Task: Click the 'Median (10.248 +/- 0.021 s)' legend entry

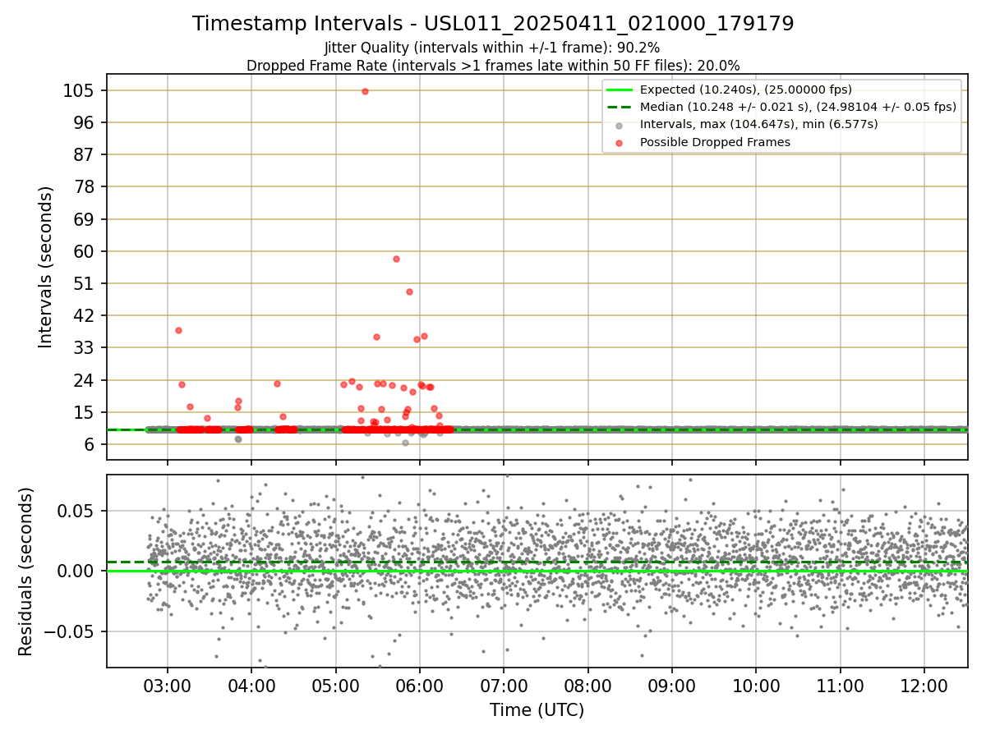Action: pyautogui.click(x=798, y=107)
